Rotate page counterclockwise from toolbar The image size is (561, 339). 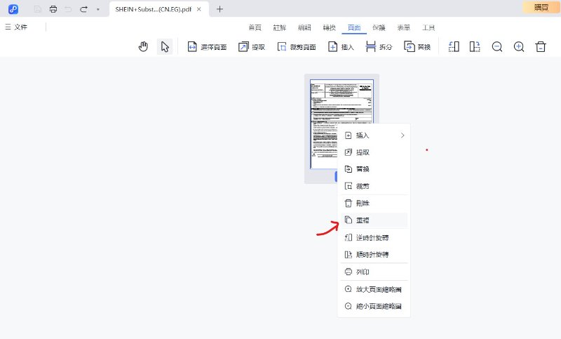[454, 46]
